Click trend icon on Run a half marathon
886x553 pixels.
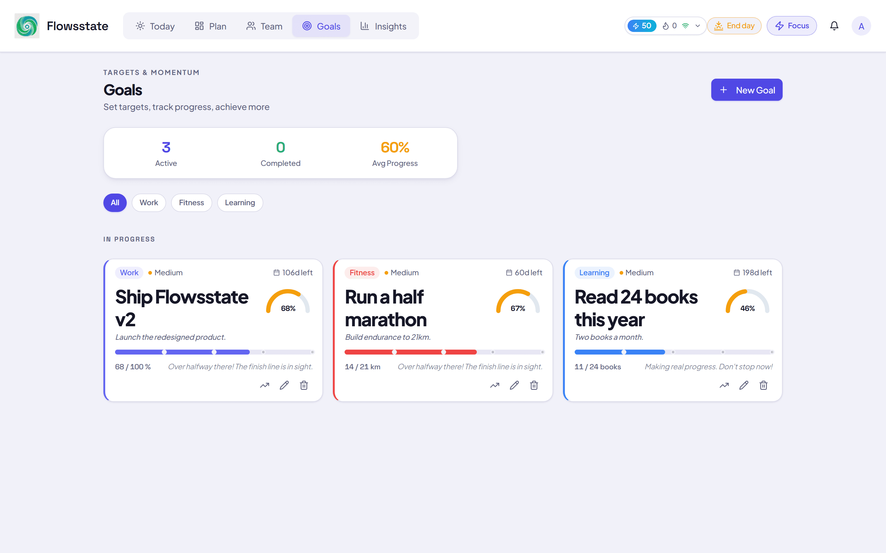[495, 385]
